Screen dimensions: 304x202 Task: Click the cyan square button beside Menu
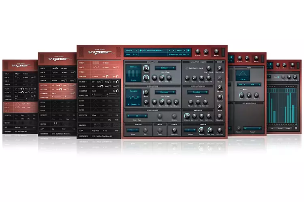pyautogui.click(x=188, y=50)
